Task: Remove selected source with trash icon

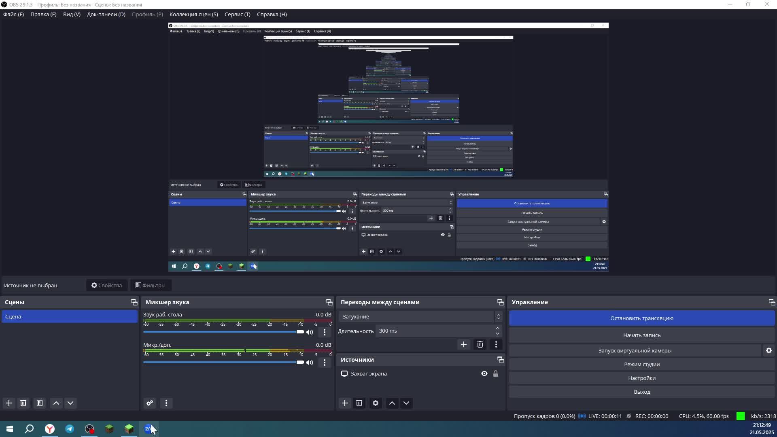Action: [x=359, y=403]
